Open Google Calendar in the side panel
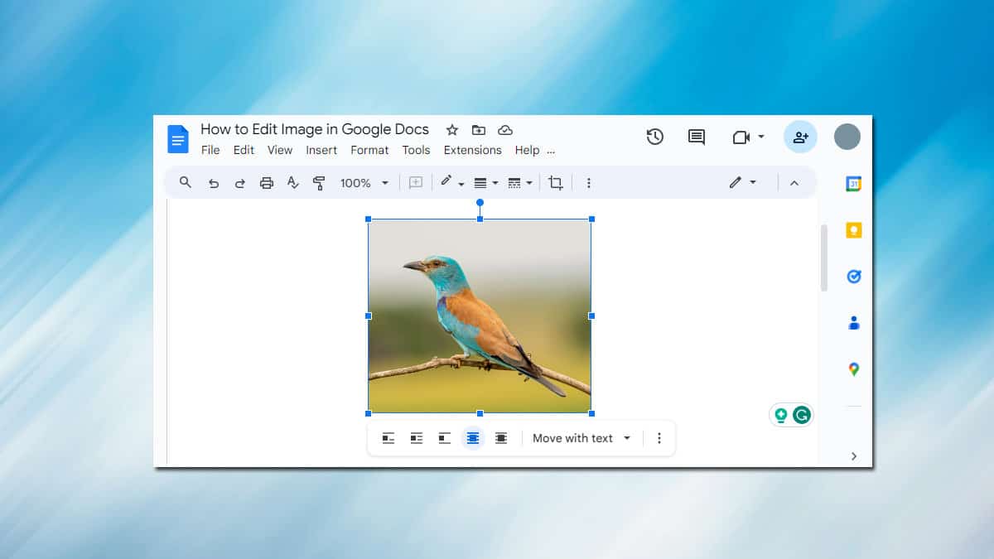994x559 pixels. click(853, 184)
